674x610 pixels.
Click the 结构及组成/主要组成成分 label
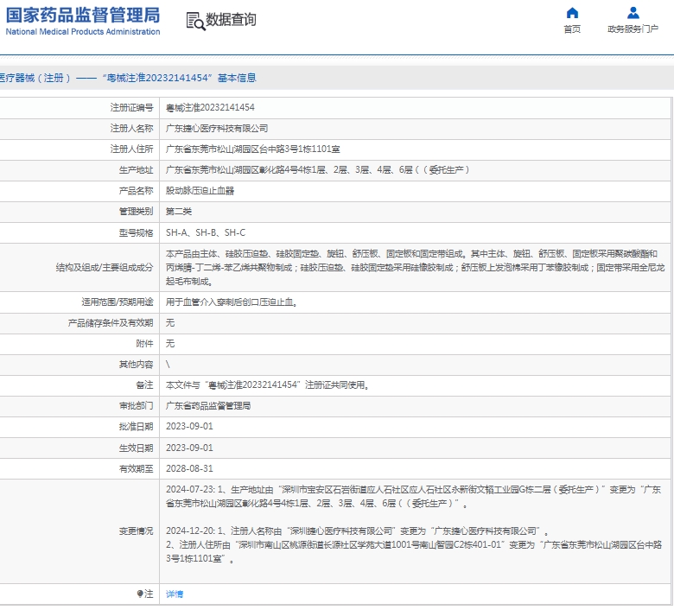tap(105, 267)
